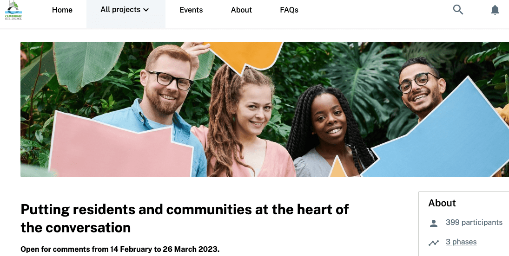
Task: Click the phases timeline icon
Action: coord(434,243)
